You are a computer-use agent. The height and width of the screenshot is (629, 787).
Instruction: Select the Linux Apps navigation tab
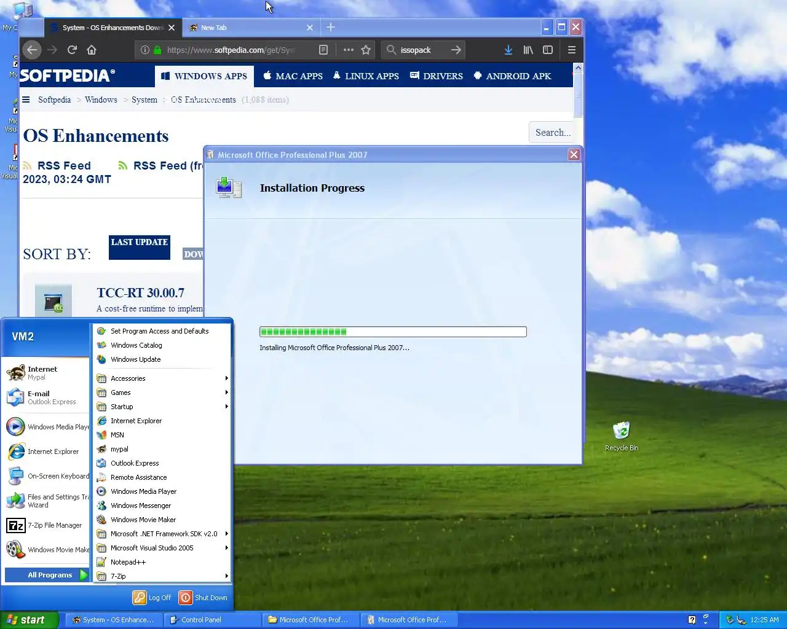click(366, 76)
